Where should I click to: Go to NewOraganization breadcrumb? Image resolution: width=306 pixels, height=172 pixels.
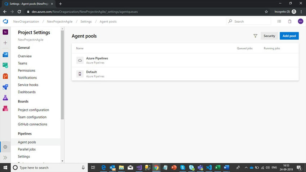click(x=26, y=22)
